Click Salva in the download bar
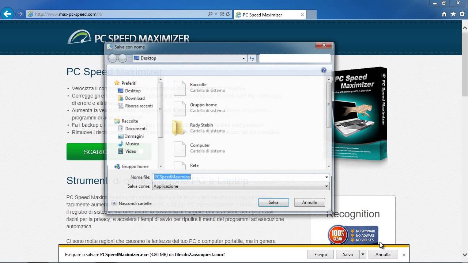This screenshot has height=263, width=468. click(x=348, y=255)
